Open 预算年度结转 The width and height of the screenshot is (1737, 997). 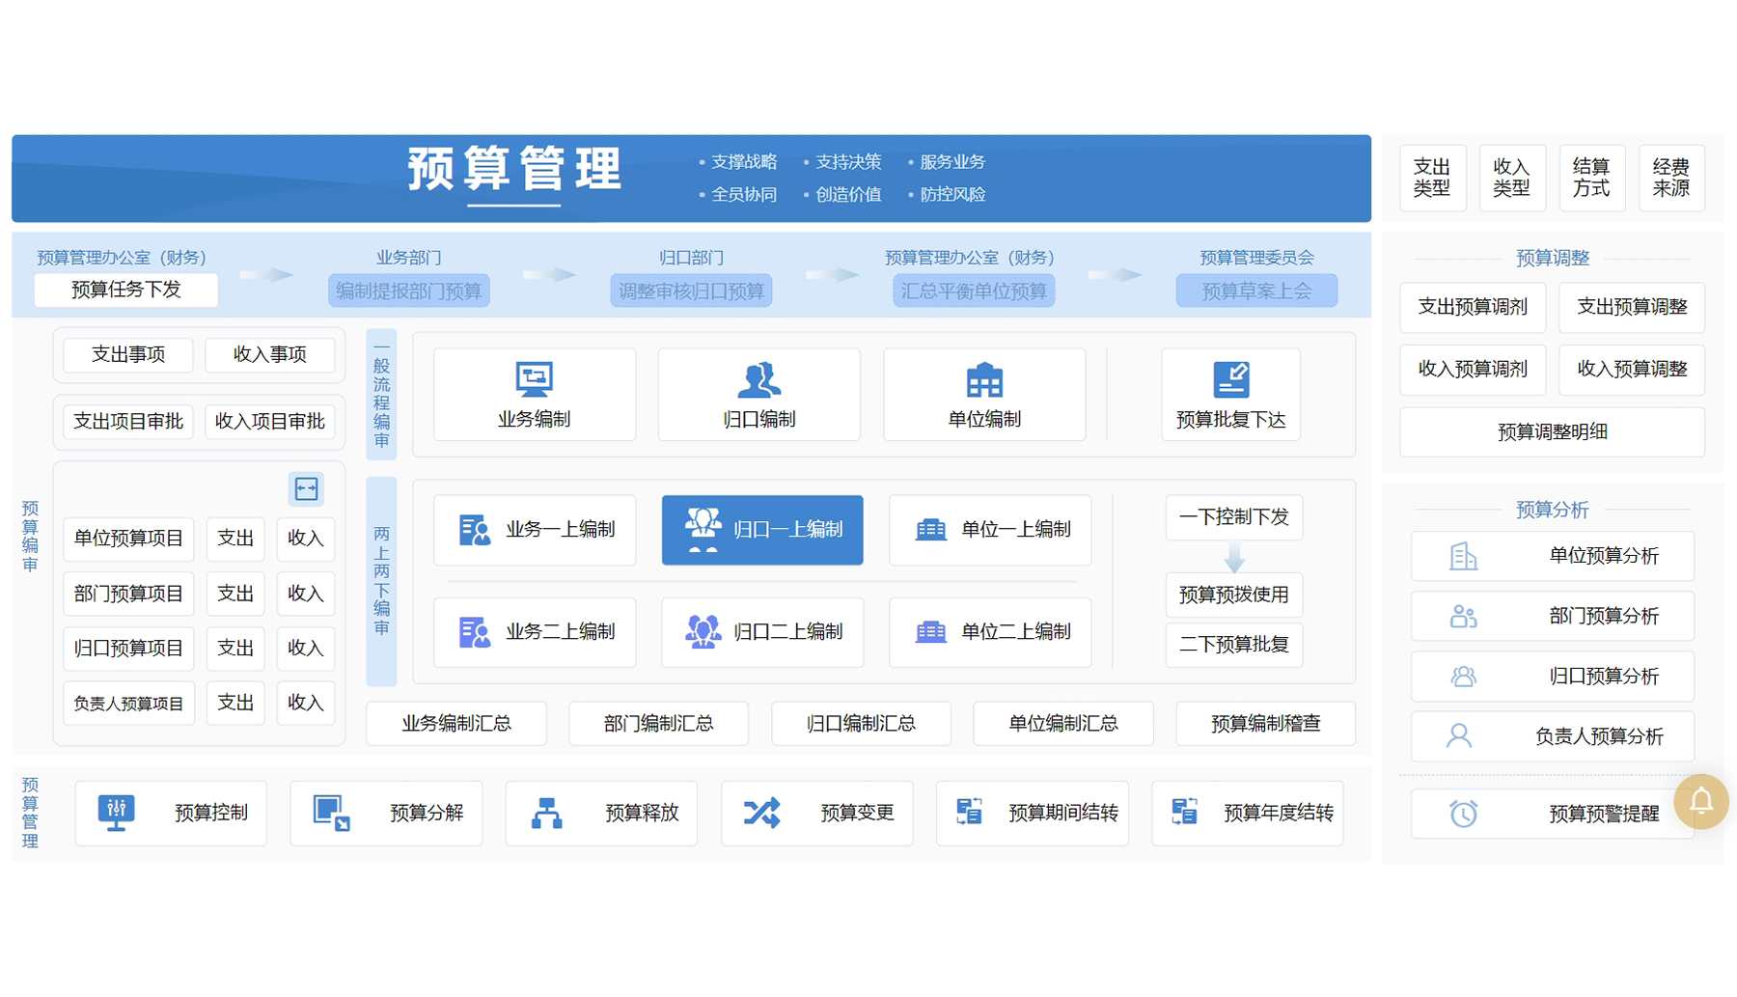click(1248, 813)
